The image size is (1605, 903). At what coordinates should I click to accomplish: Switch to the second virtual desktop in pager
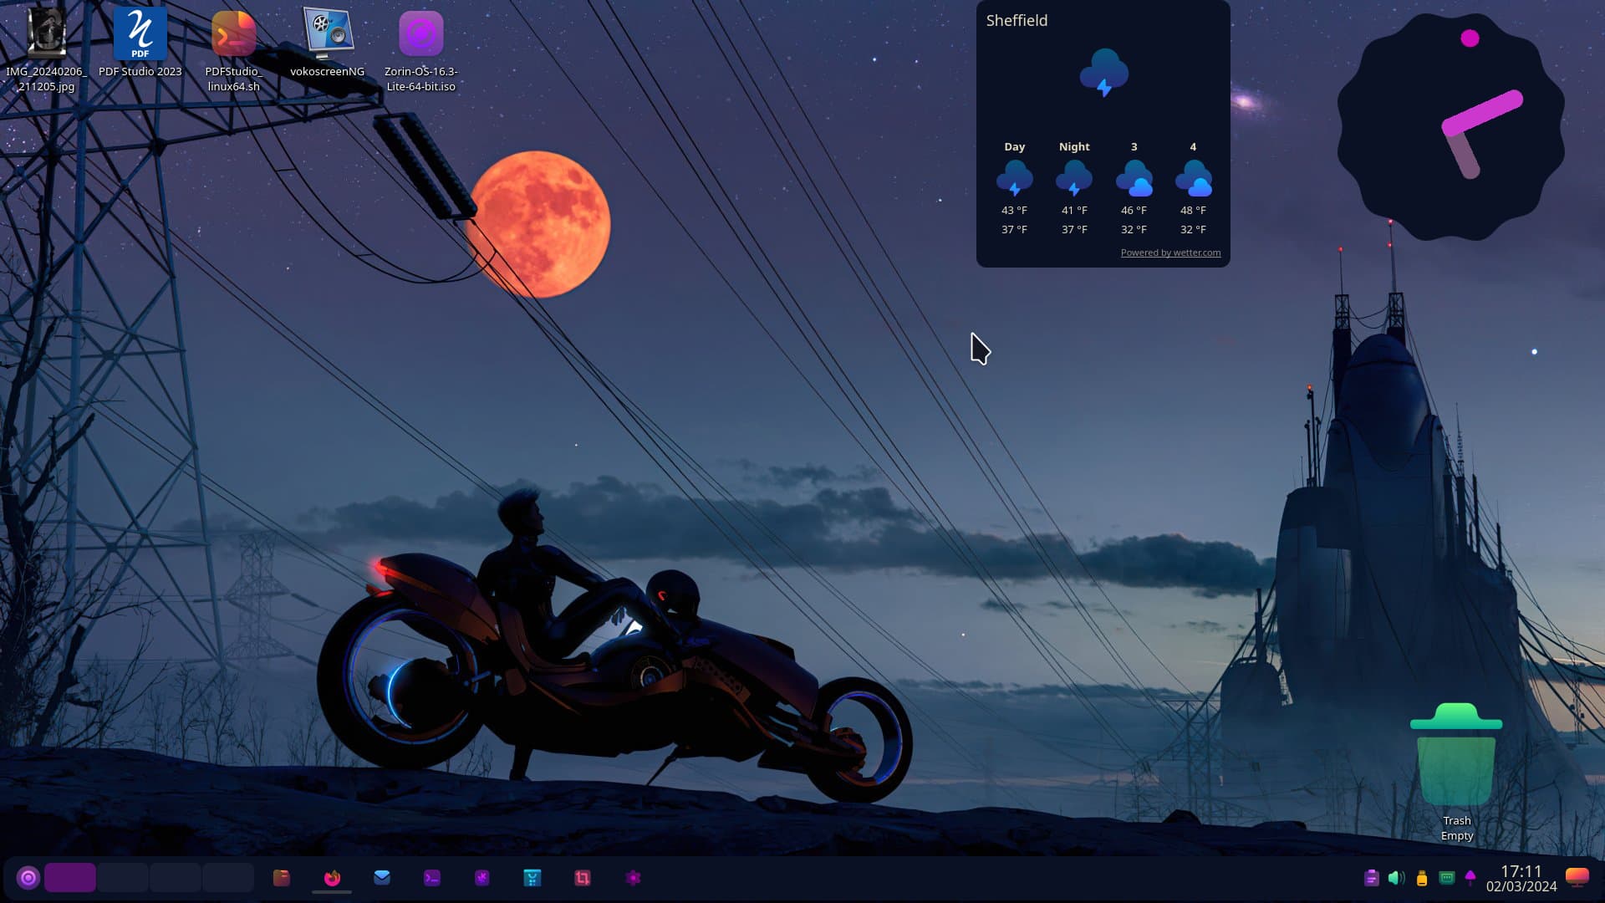pos(123,878)
